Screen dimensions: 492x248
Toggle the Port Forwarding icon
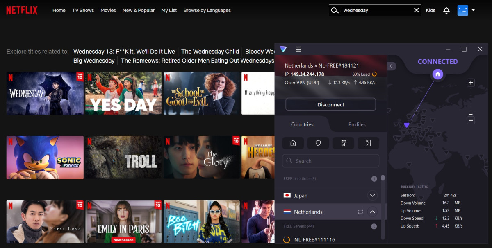click(368, 143)
